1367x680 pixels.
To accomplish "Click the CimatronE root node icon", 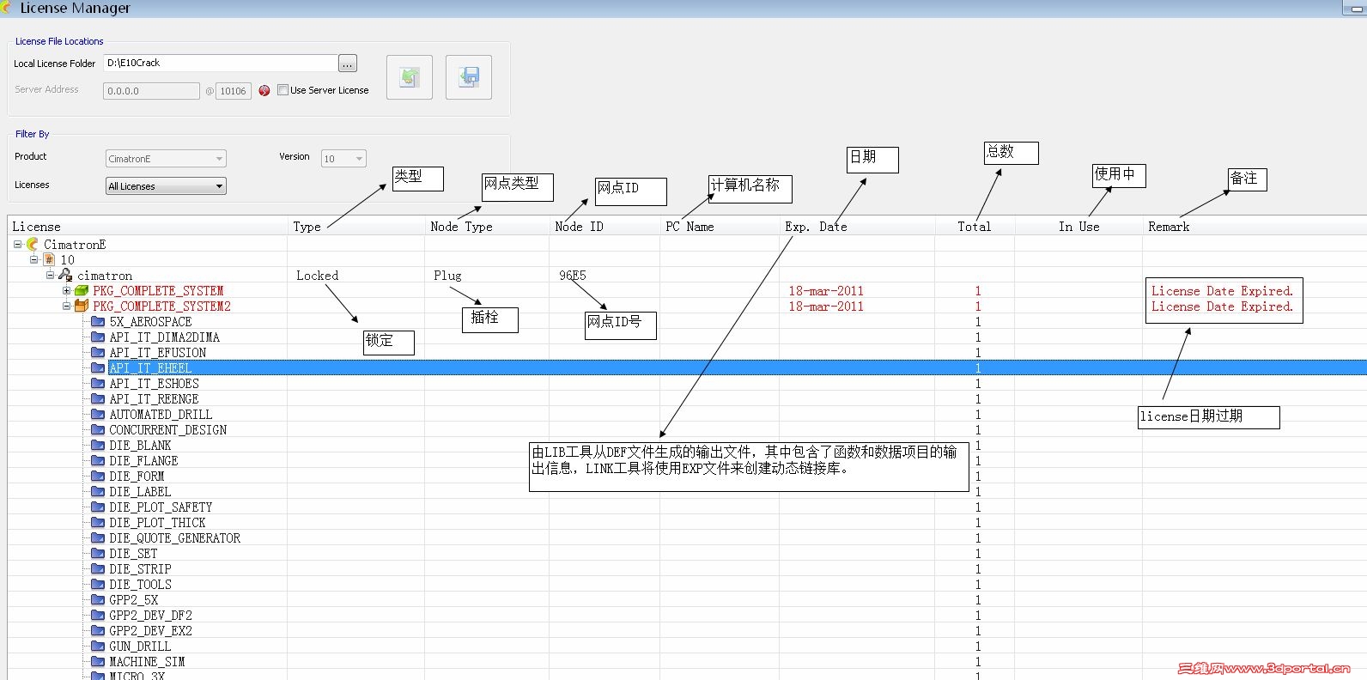I will pos(33,245).
